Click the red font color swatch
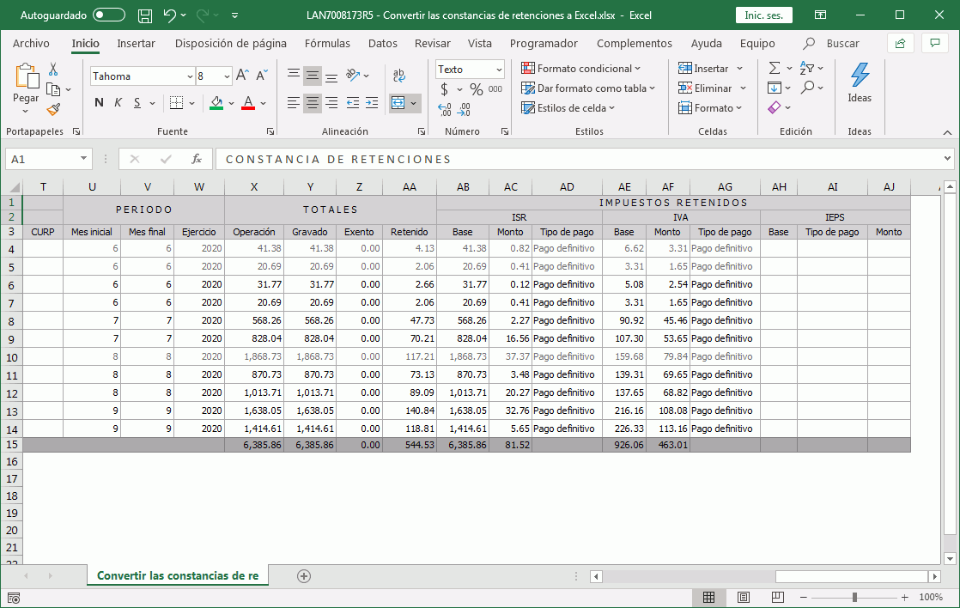Image resolution: width=960 pixels, height=608 pixels. click(248, 103)
